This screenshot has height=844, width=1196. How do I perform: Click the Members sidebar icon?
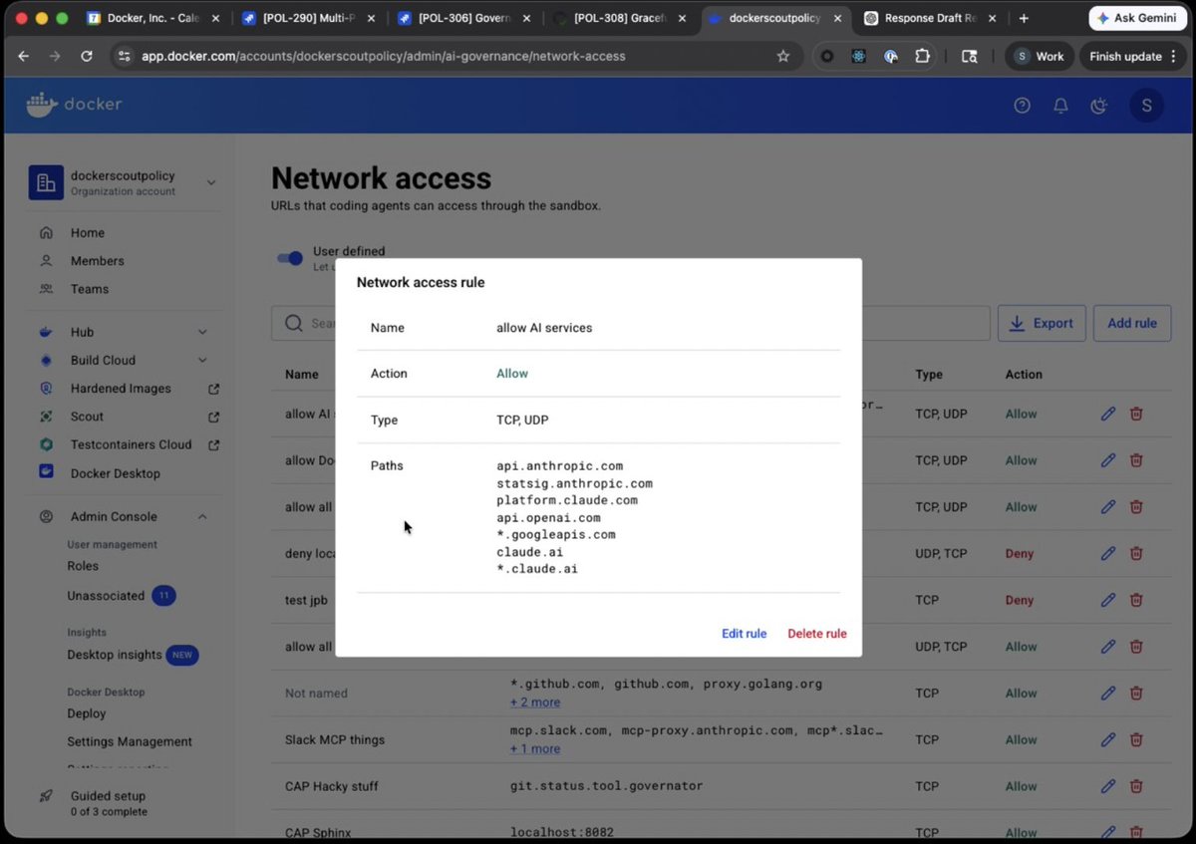coord(46,261)
